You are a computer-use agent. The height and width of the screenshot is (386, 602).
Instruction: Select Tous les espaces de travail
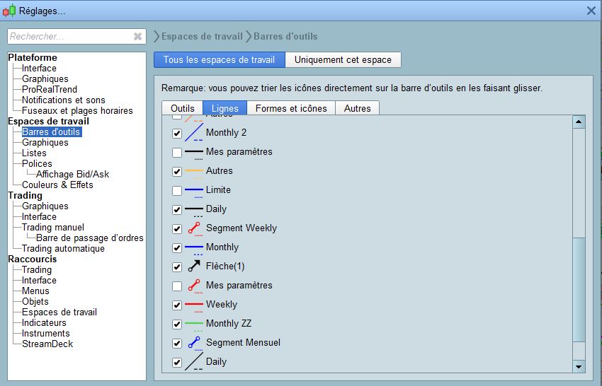[x=219, y=59]
